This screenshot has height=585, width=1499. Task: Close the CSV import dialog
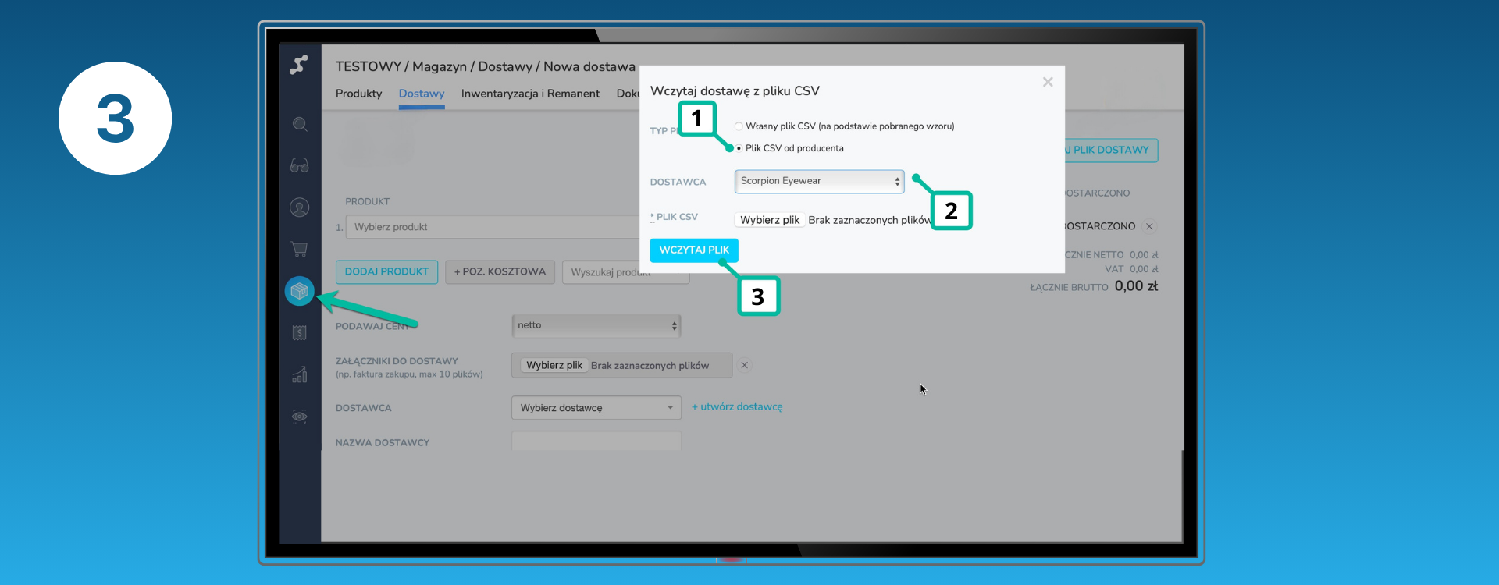point(1048,82)
